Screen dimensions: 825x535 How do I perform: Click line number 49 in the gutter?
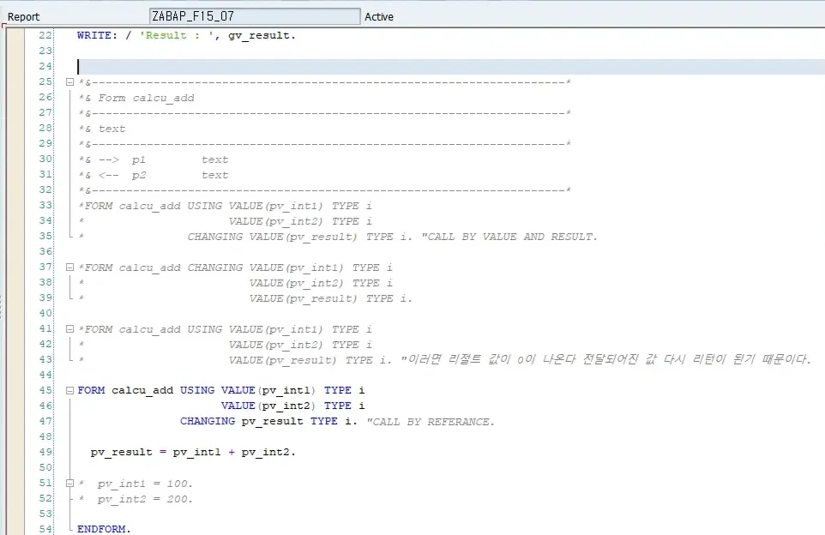[x=45, y=452]
